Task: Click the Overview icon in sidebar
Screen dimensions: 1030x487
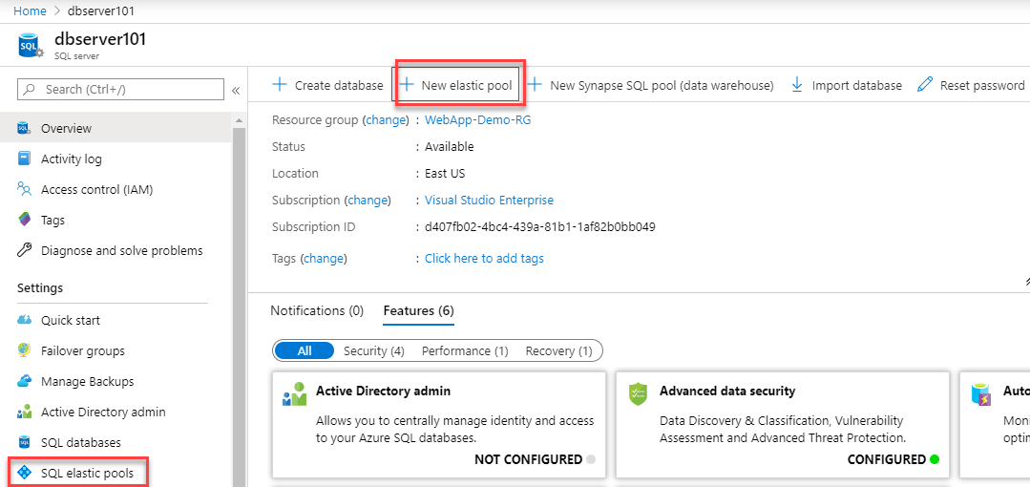Action: pos(24,128)
